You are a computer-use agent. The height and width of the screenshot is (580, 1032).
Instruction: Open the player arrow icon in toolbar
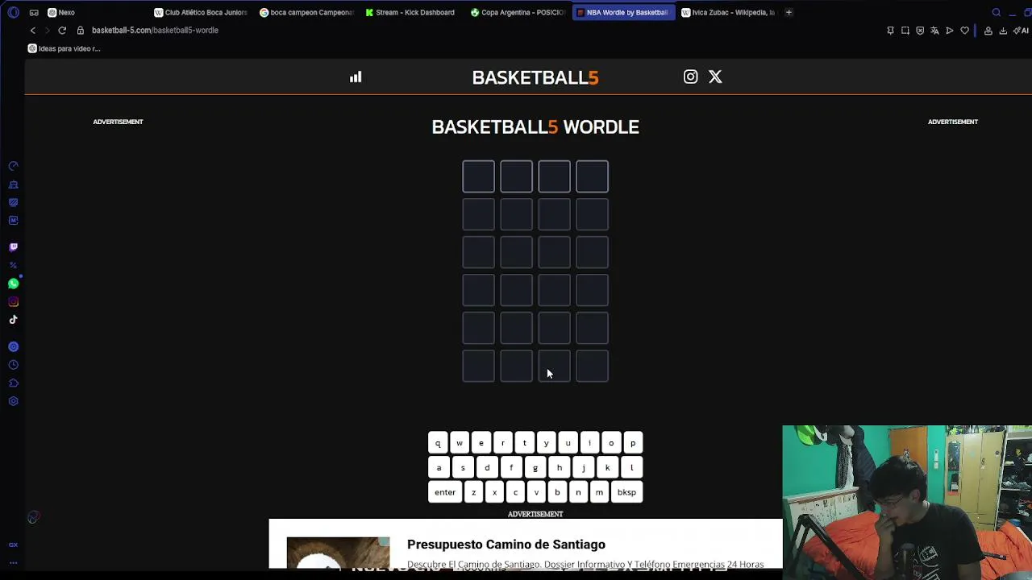point(950,31)
